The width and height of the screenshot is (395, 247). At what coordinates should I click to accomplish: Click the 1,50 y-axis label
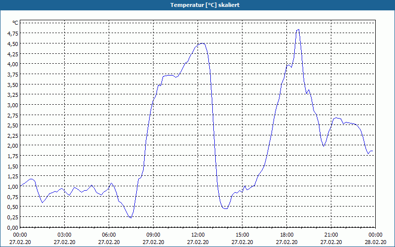[14, 166]
